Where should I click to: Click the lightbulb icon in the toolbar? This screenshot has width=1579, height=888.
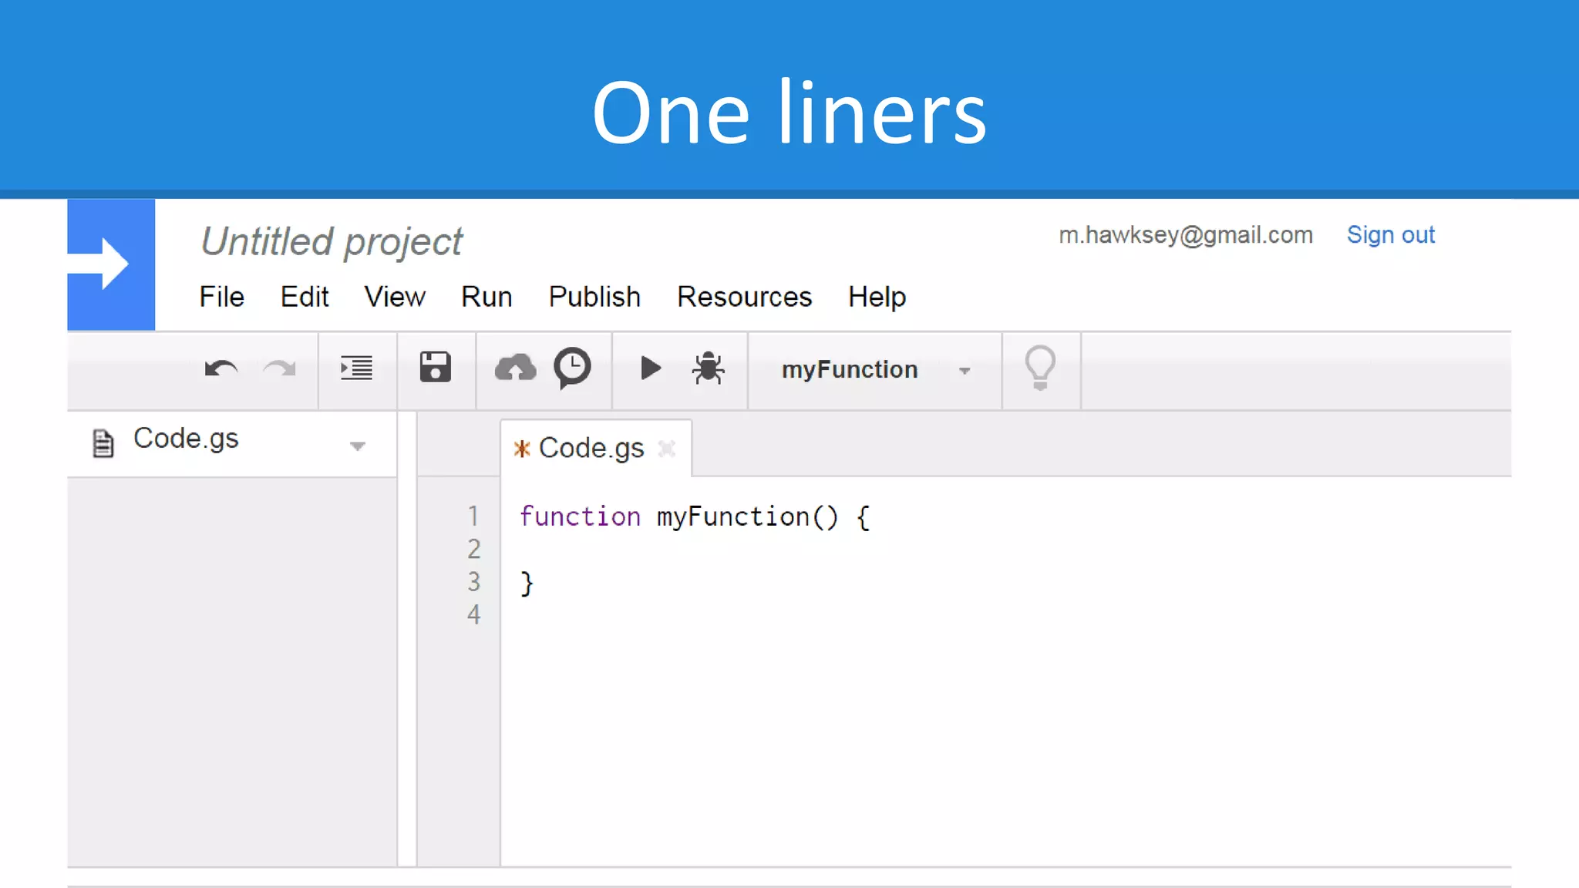pyautogui.click(x=1039, y=368)
